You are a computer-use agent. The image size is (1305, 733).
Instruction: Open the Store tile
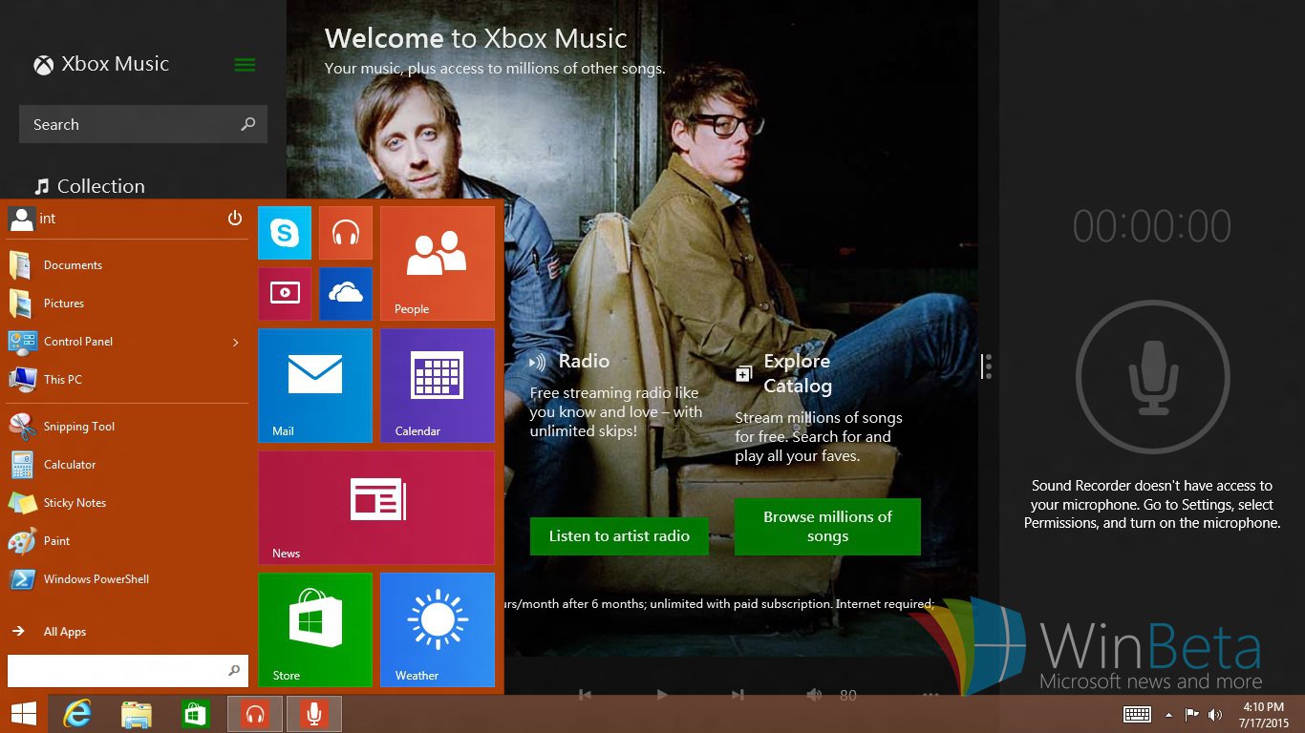[315, 630]
